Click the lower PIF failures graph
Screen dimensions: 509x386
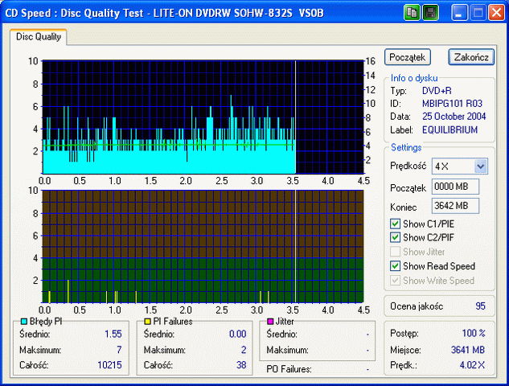201,246
